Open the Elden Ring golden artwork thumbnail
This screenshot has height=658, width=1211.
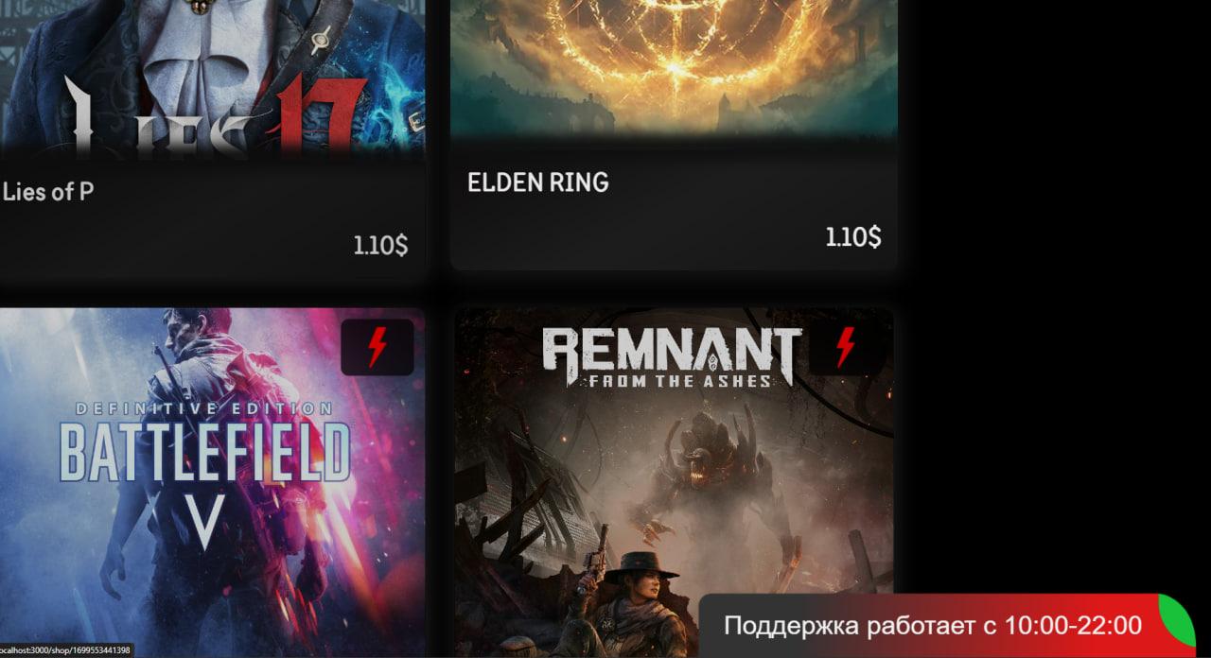point(674,69)
